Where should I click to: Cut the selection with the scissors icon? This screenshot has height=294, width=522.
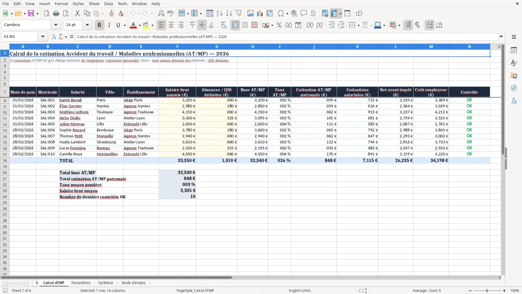pyautogui.click(x=77, y=14)
